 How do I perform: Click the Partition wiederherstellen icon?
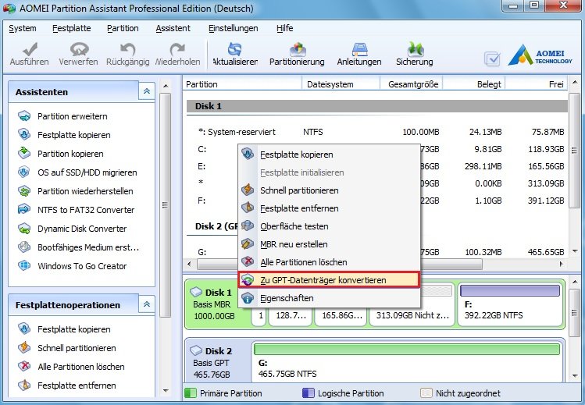point(24,190)
